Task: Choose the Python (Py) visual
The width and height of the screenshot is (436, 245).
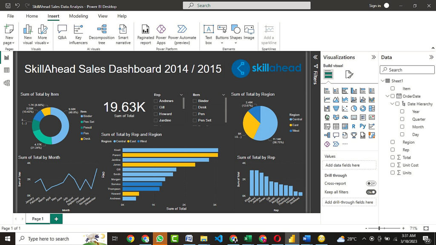Action: click(x=363, y=126)
